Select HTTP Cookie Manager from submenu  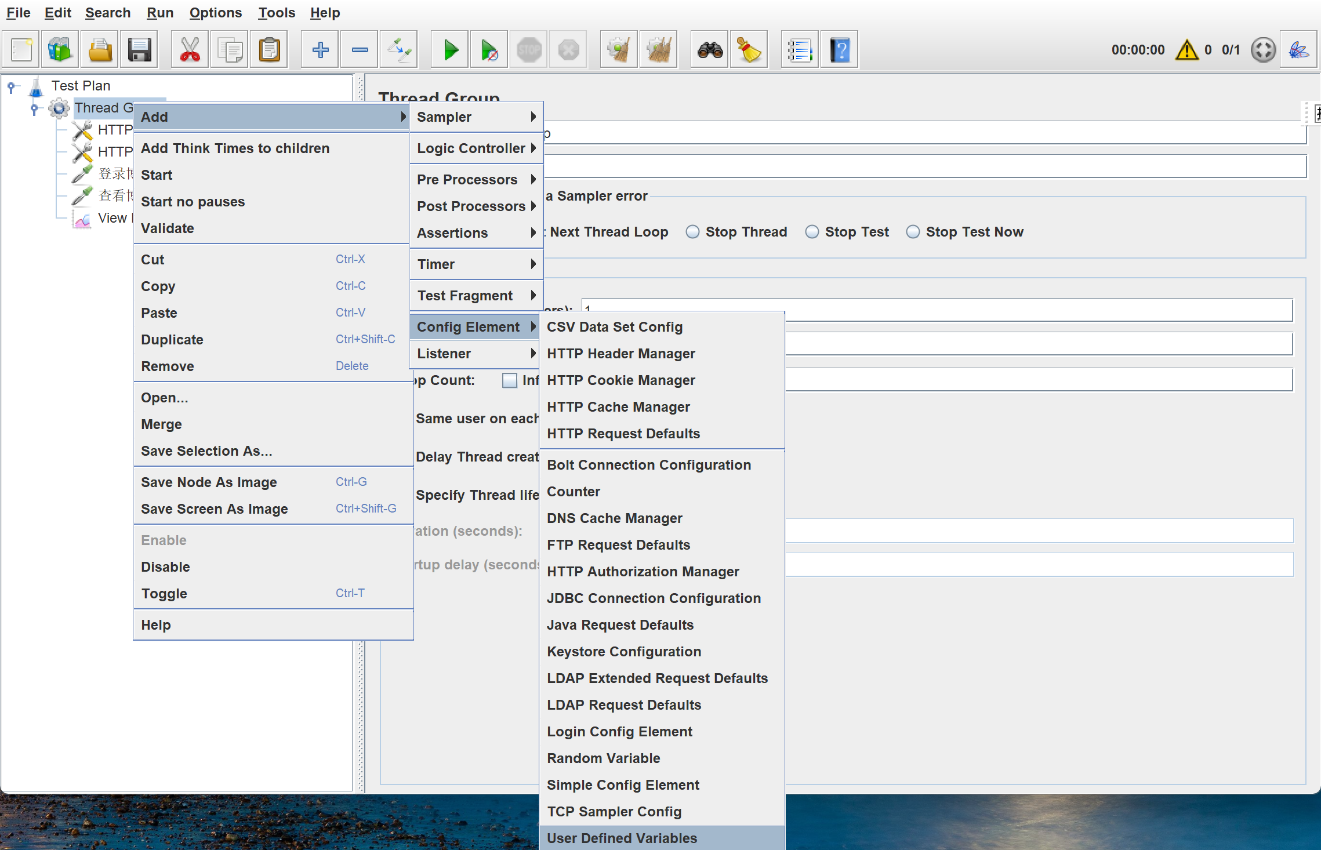pos(620,380)
